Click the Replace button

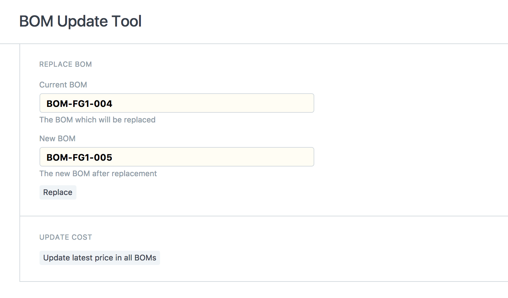coord(58,192)
